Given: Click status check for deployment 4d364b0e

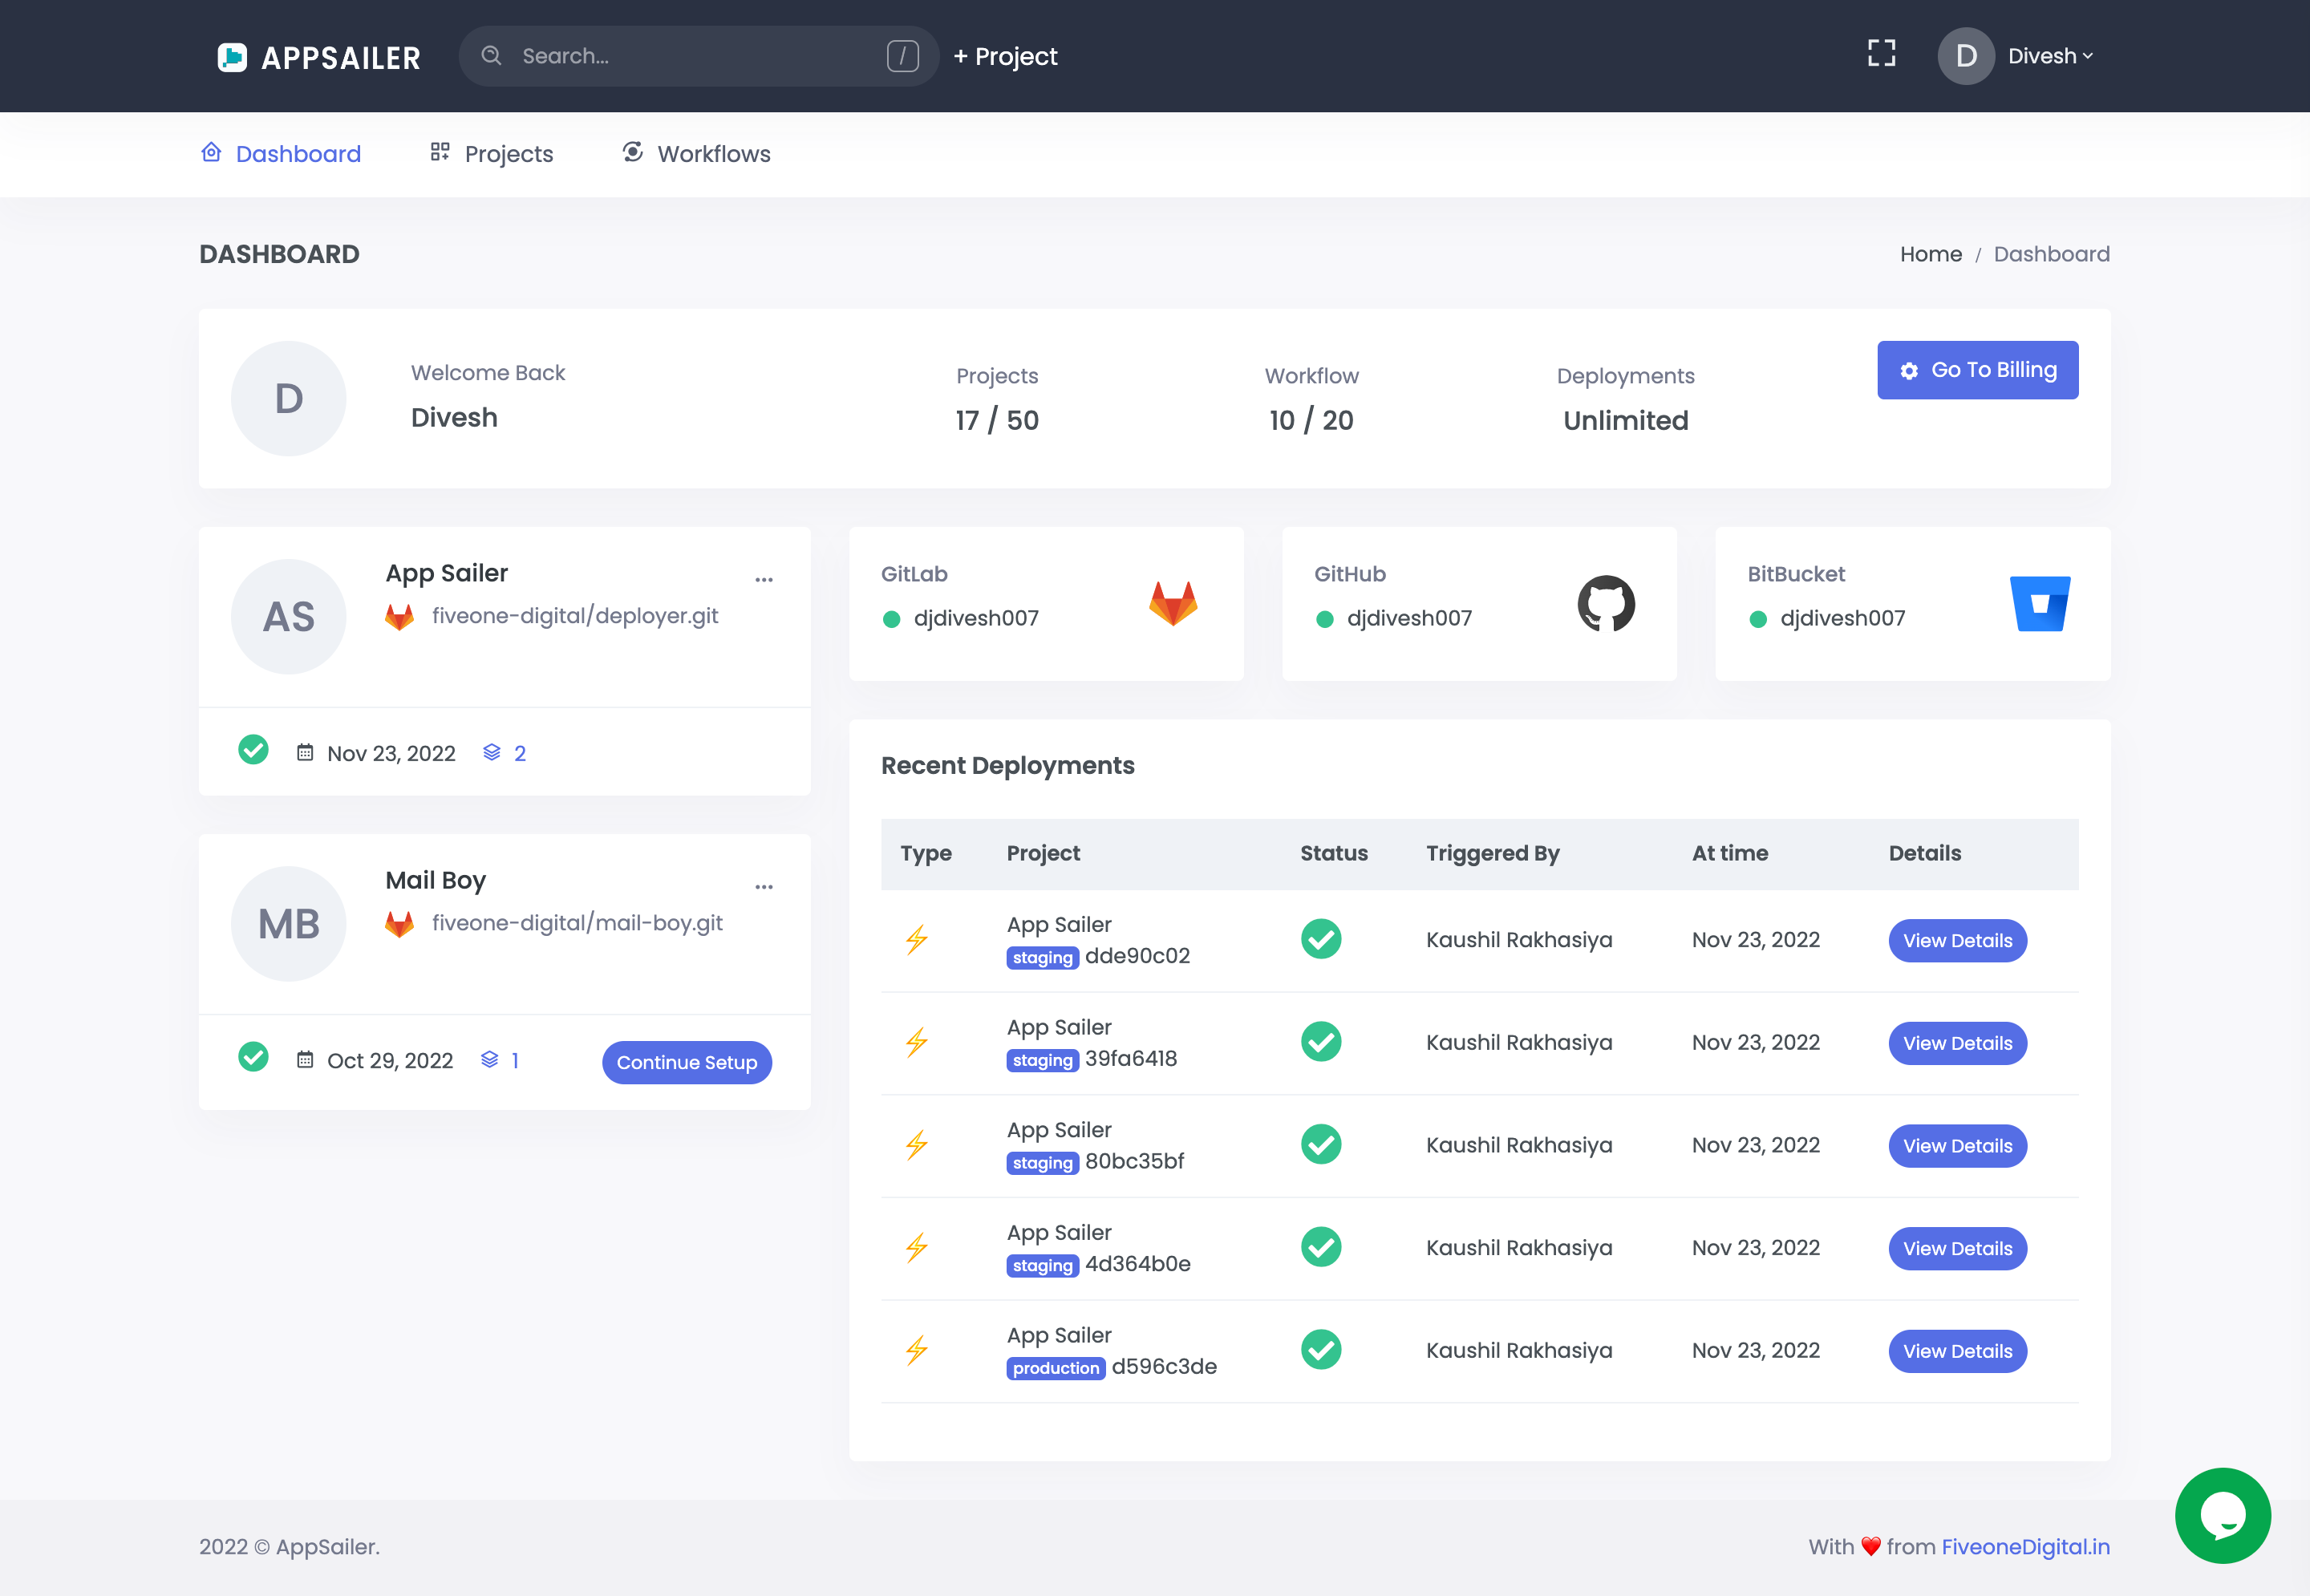Looking at the screenshot, I should click(1320, 1247).
